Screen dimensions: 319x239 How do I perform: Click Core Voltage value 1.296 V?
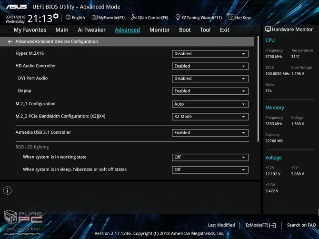[x=298, y=74]
